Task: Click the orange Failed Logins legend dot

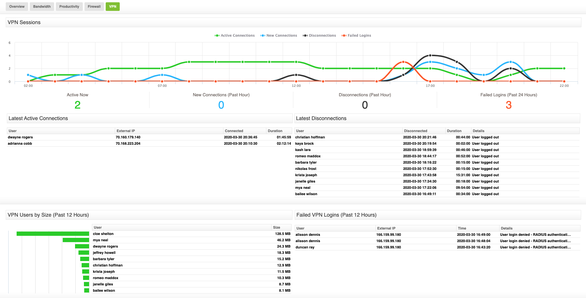Action: pos(344,35)
